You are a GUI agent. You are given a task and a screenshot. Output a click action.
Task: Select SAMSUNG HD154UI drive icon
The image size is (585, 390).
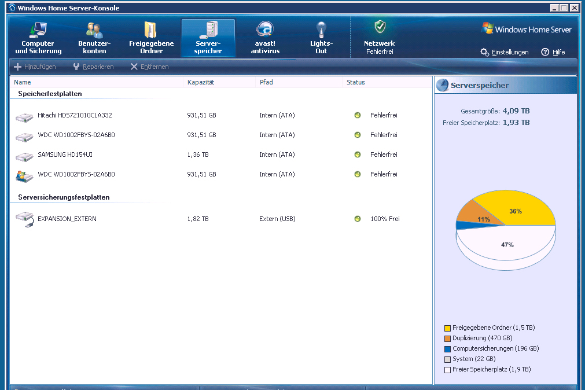click(x=24, y=157)
